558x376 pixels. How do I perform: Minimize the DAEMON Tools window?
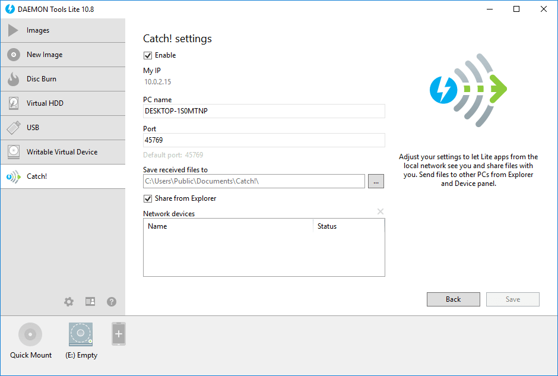pyautogui.click(x=490, y=10)
